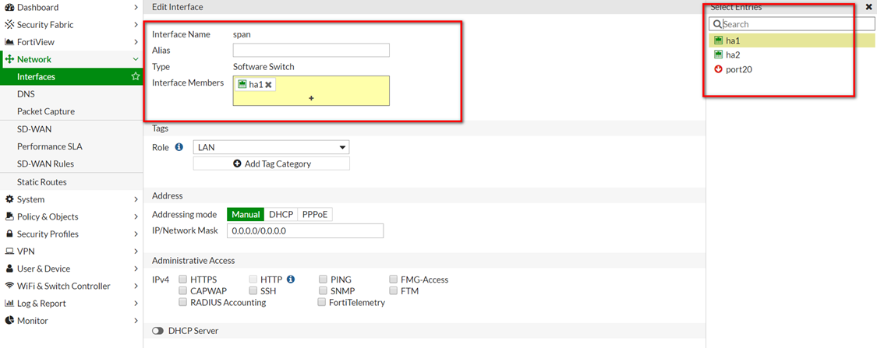Expand the Security Fabric menu
The height and width of the screenshot is (348, 877).
[x=70, y=24]
